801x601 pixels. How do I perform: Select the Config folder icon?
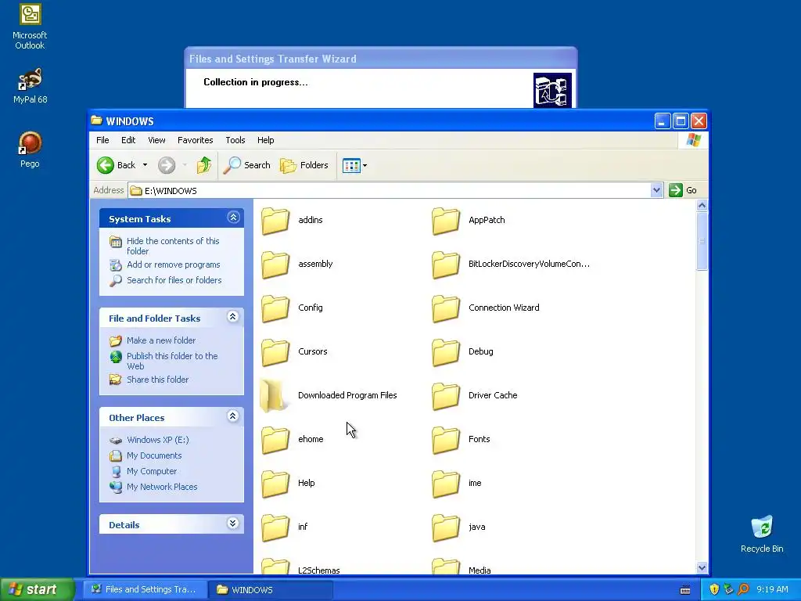(275, 308)
